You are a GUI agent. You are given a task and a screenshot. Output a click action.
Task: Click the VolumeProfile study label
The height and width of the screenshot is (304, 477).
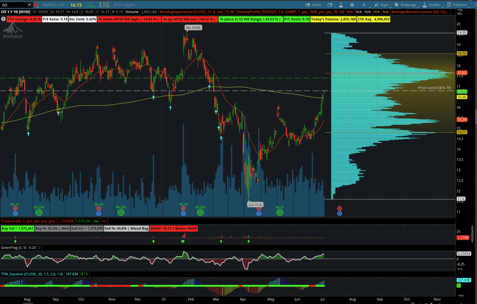[x=291, y=12]
